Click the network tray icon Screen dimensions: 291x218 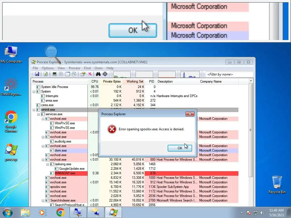[x=255, y=213]
